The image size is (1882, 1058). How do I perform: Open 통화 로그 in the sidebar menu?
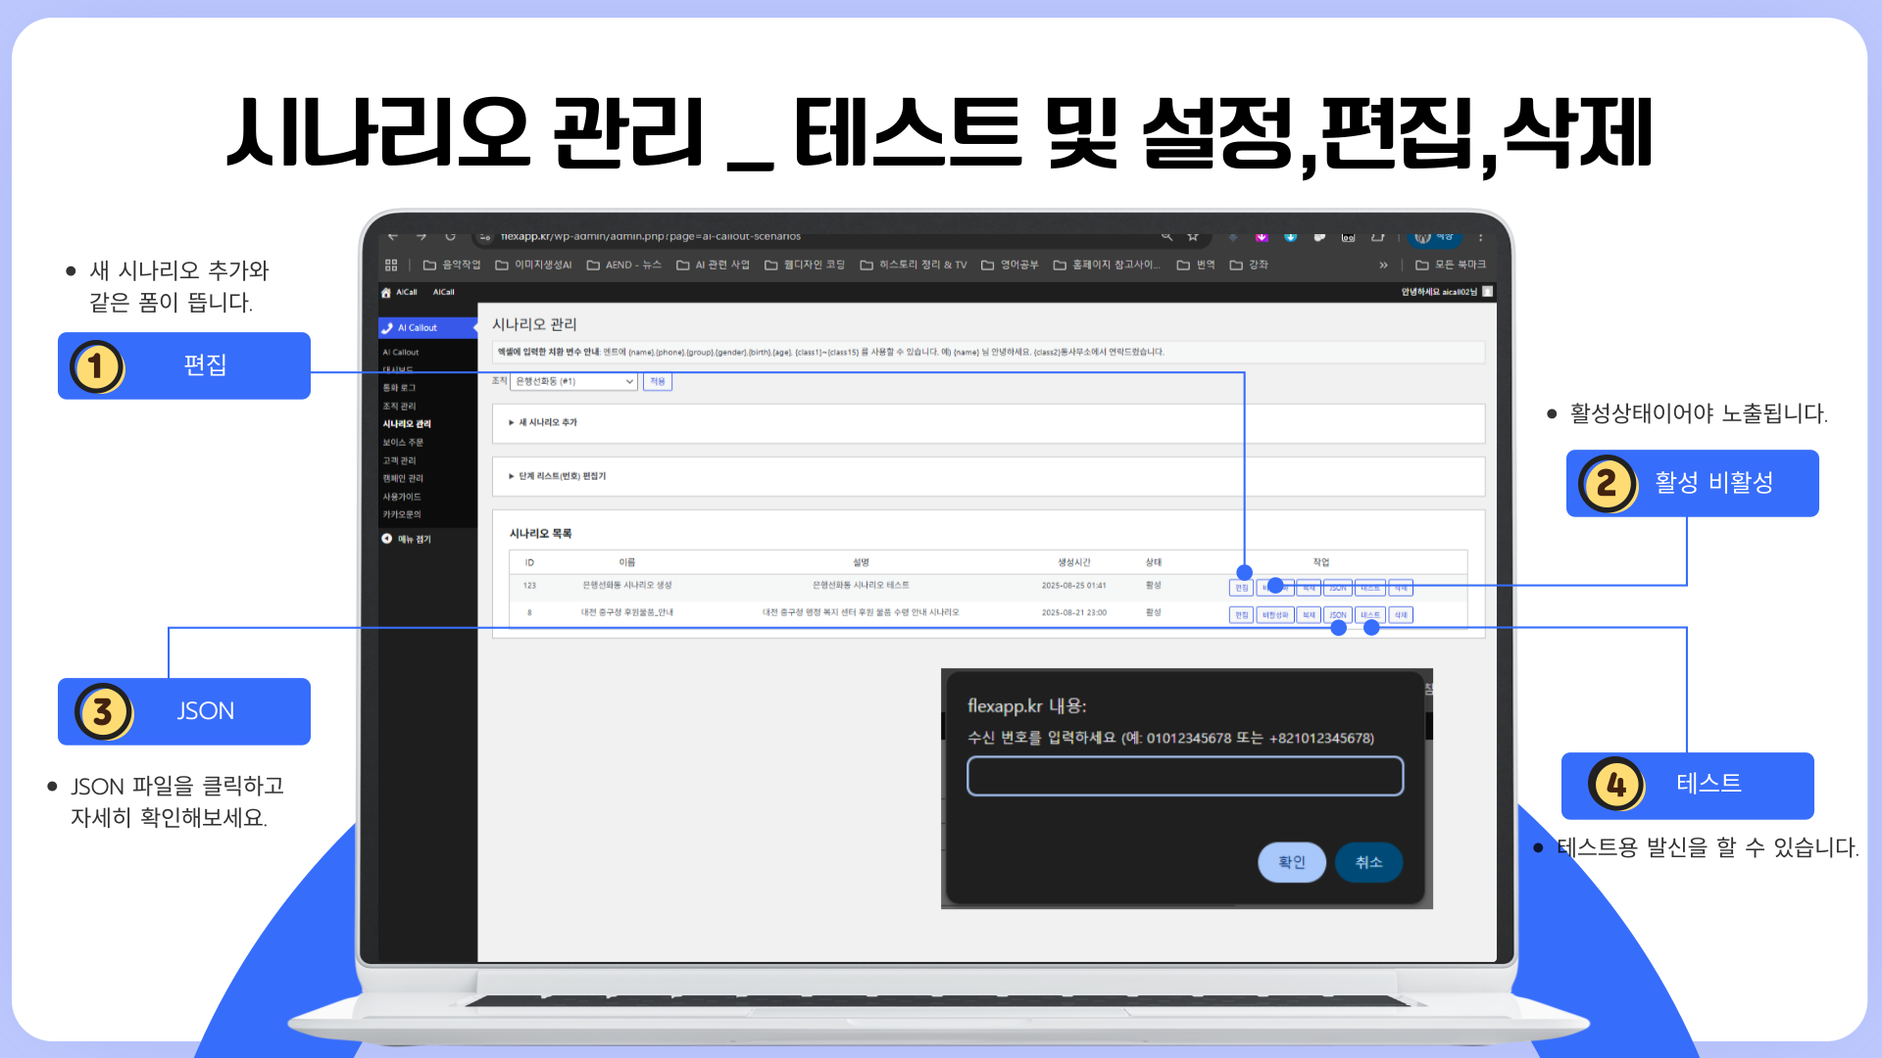tap(399, 388)
